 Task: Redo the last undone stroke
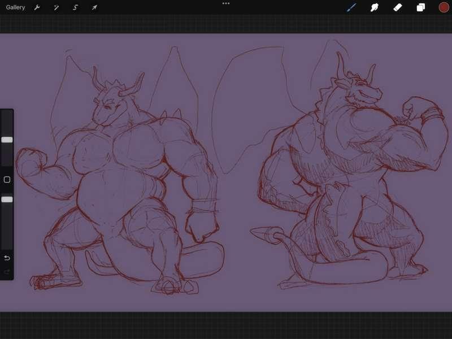[7, 272]
